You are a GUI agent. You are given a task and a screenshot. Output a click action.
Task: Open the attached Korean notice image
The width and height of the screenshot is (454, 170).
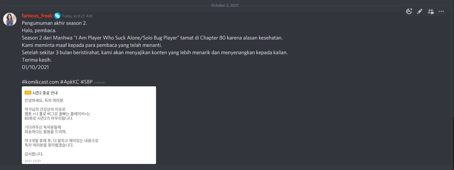89,125
